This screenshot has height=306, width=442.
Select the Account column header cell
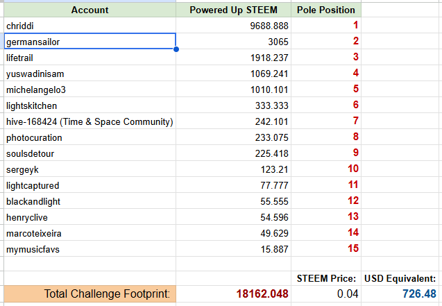click(90, 10)
